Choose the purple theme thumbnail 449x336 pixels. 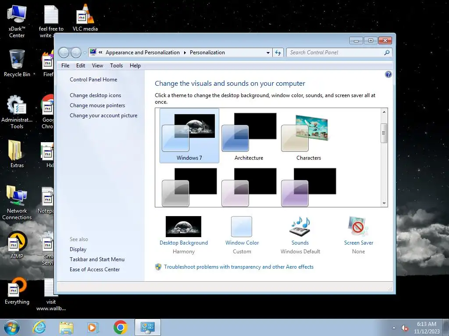308,187
